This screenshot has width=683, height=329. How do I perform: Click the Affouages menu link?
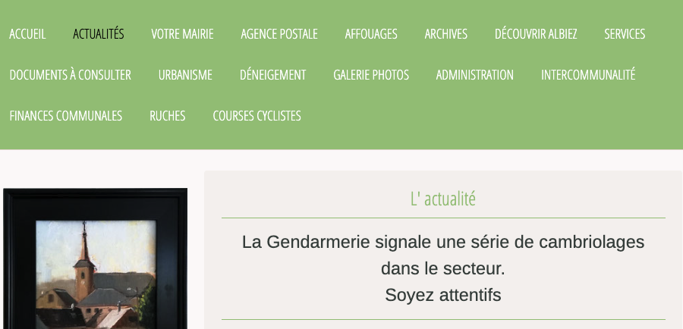point(371,34)
